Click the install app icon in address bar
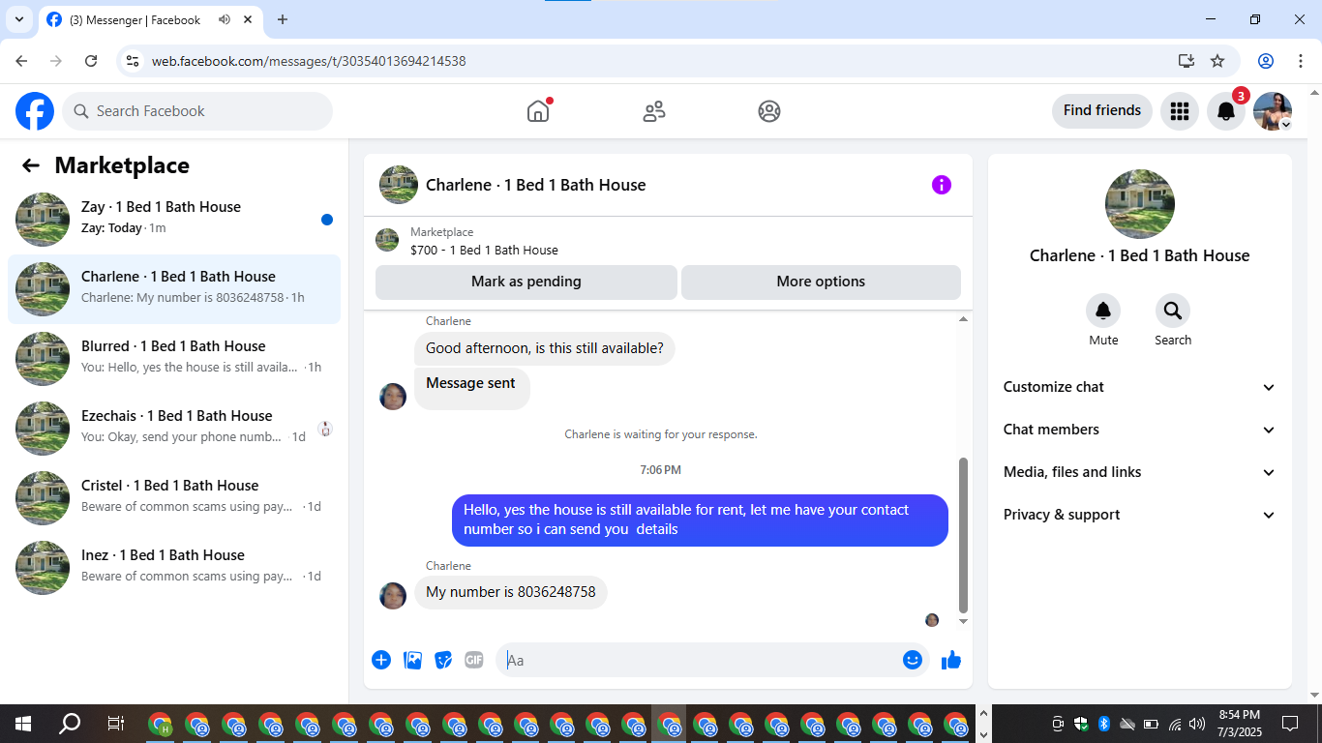Viewport: 1322px width, 743px height. click(x=1187, y=61)
